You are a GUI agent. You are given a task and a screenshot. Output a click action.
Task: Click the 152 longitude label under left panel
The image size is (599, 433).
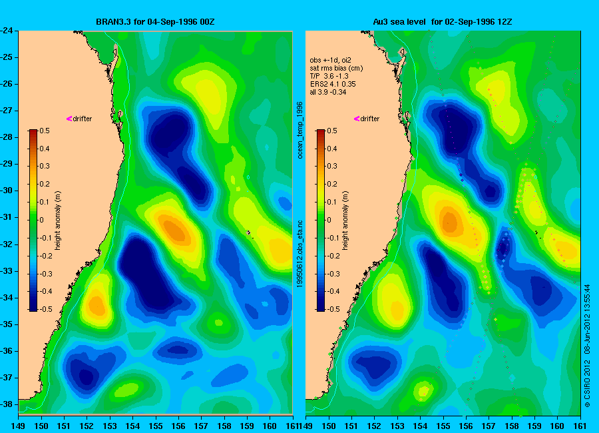87,426
